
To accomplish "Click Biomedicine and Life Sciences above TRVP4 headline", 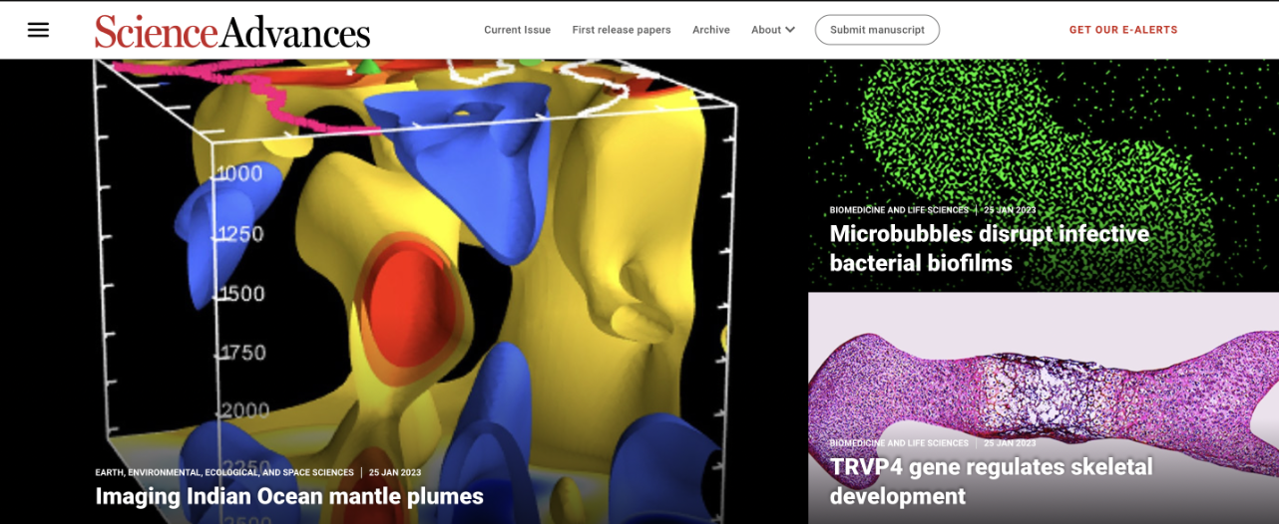I will click(899, 443).
